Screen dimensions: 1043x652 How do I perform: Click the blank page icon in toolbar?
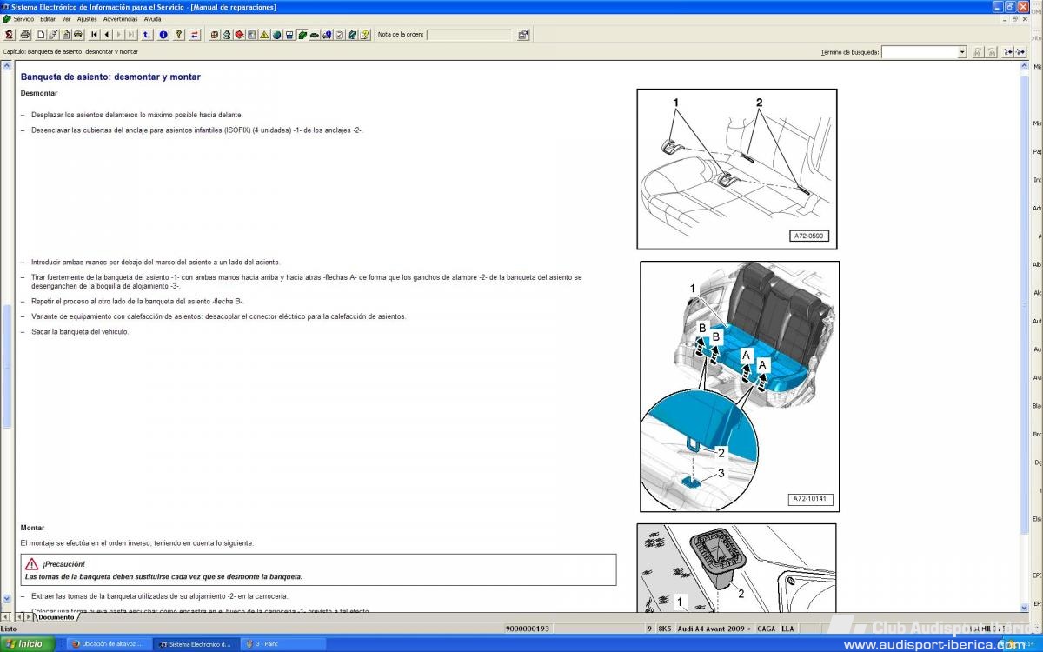pyautogui.click(x=41, y=35)
